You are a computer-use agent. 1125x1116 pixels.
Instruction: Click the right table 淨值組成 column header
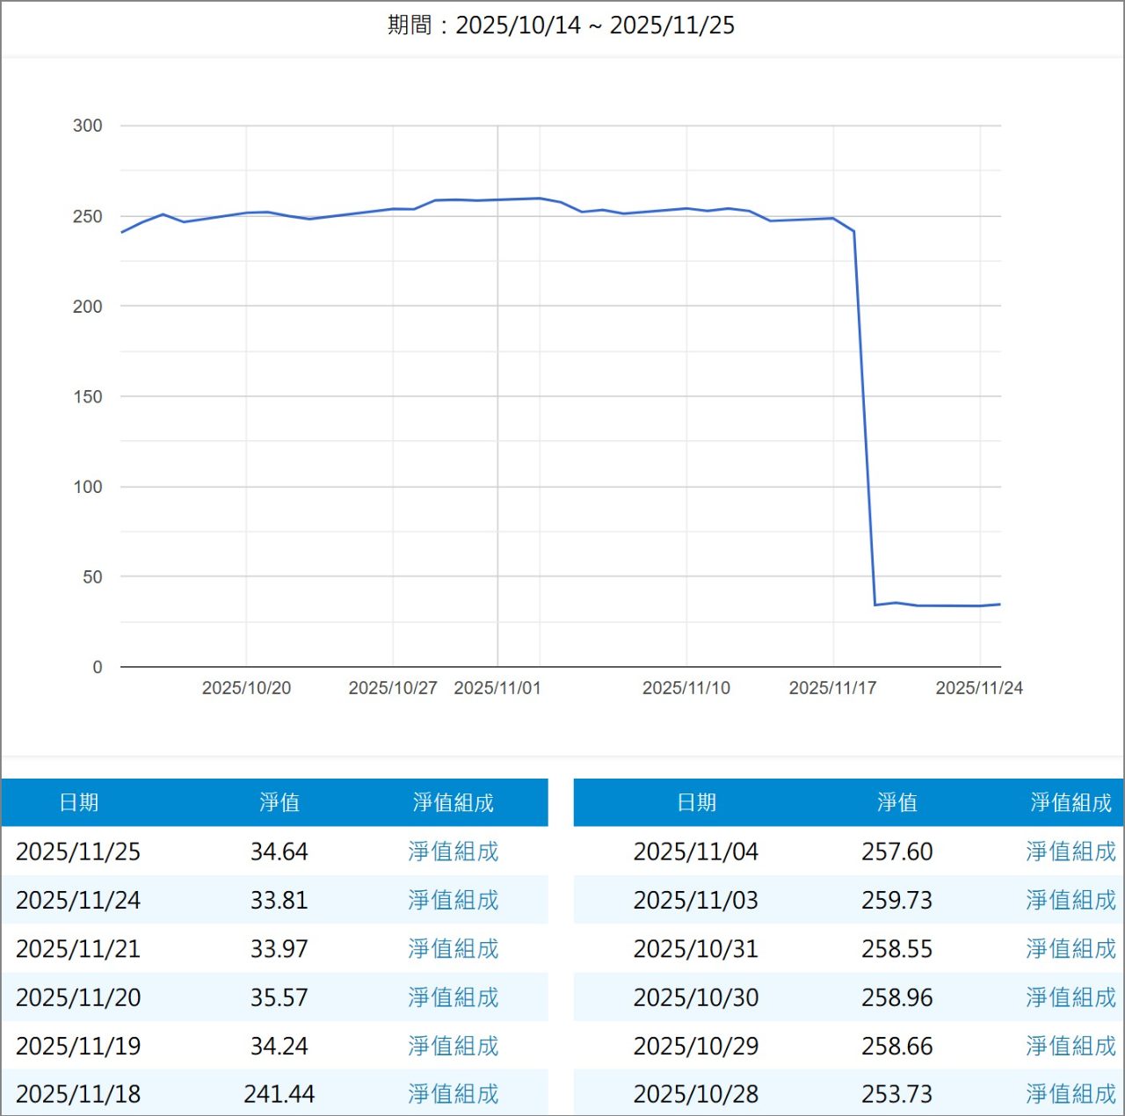(x=1070, y=801)
